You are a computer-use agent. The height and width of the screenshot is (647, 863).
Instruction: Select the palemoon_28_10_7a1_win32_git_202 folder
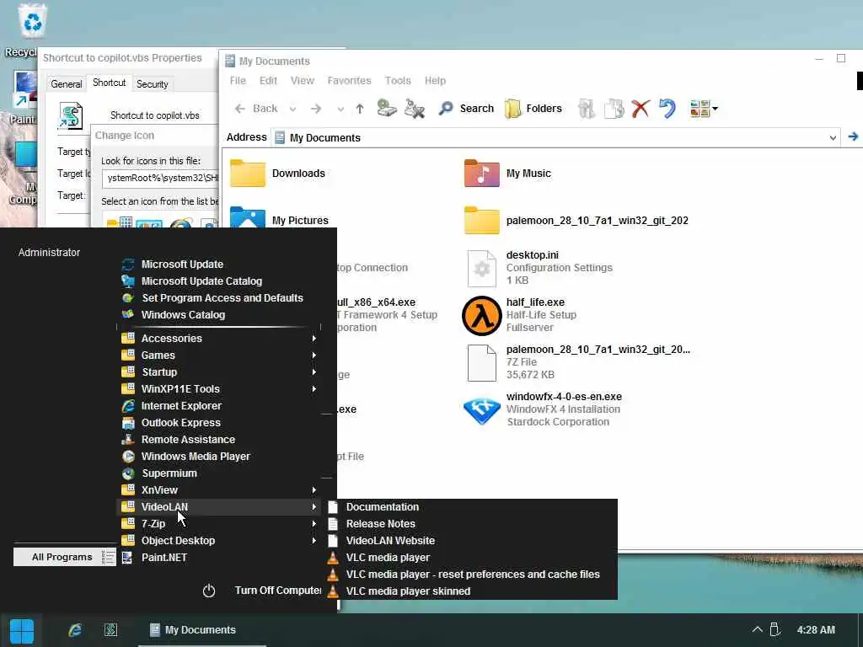pos(576,220)
